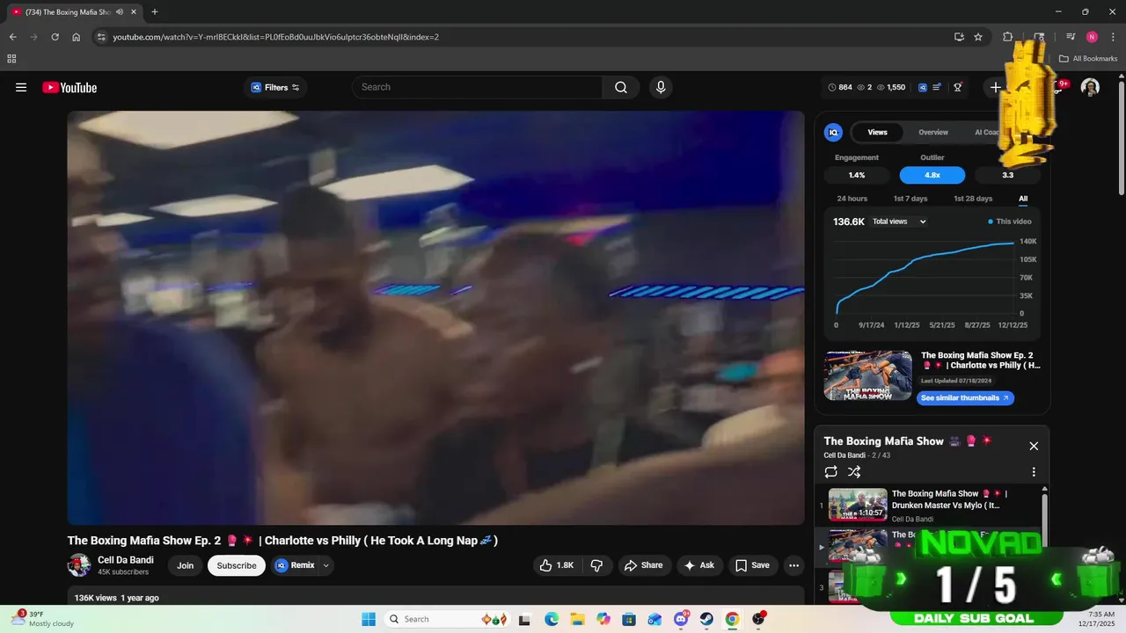
Task: Close the Boxing Mafia Show playlist panel
Action: click(x=1034, y=446)
